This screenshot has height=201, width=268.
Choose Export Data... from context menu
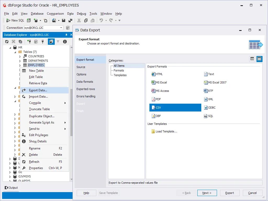tap(44, 90)
